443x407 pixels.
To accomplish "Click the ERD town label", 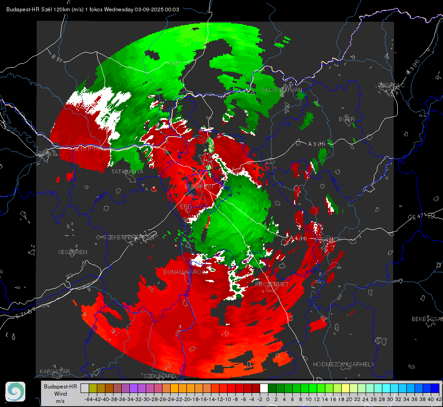I will [186, 207].
